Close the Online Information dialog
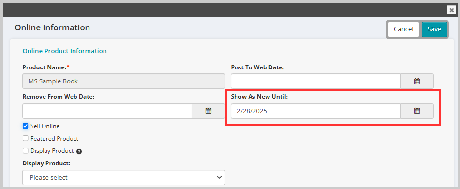This screenshot has height=189, width=460. [x=451, y=10]
